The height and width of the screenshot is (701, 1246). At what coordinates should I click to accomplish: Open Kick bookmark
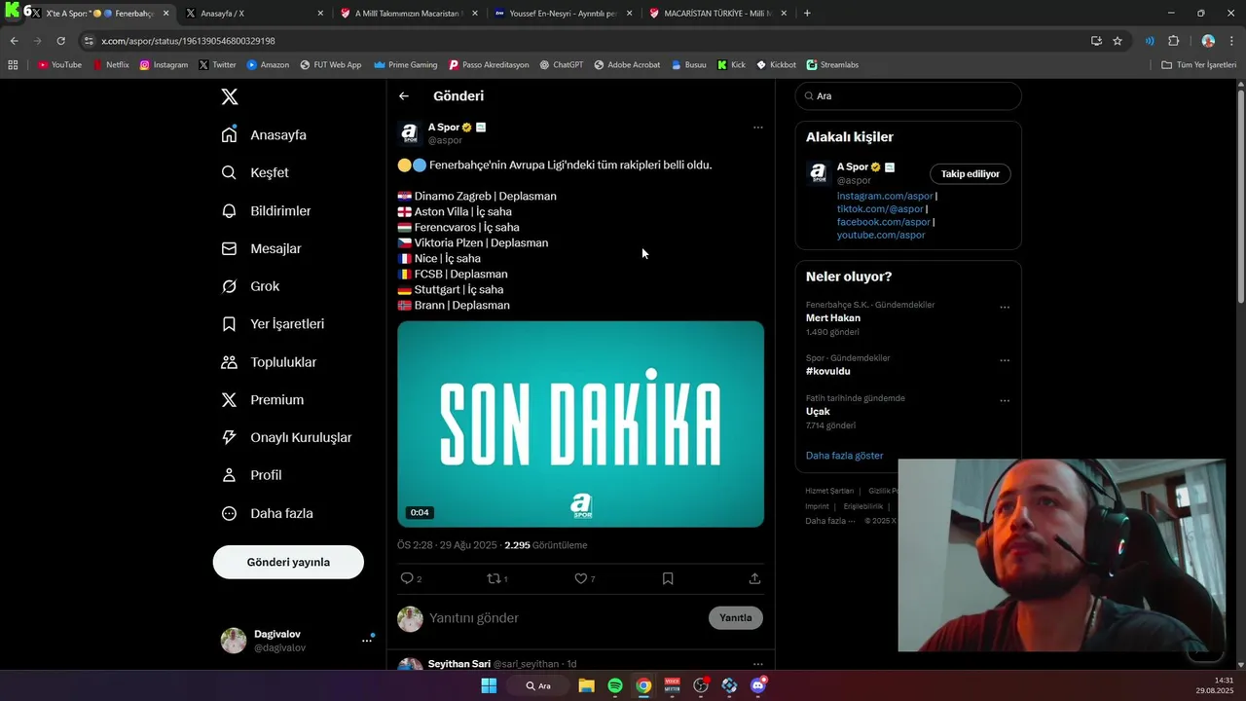pos(731,65)
